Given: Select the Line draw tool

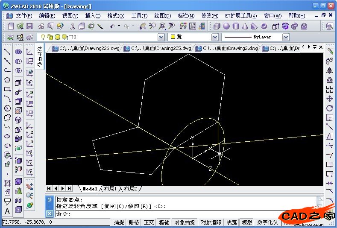Looking at the screenshot, I should [7, 52].
